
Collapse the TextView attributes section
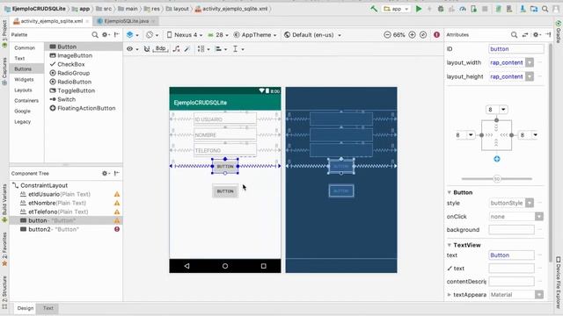click(x=449, y=245)
